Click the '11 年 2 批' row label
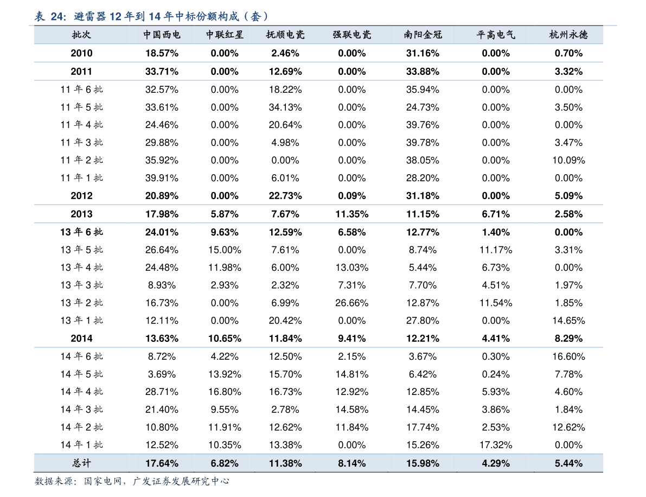 tap(81, 160)
